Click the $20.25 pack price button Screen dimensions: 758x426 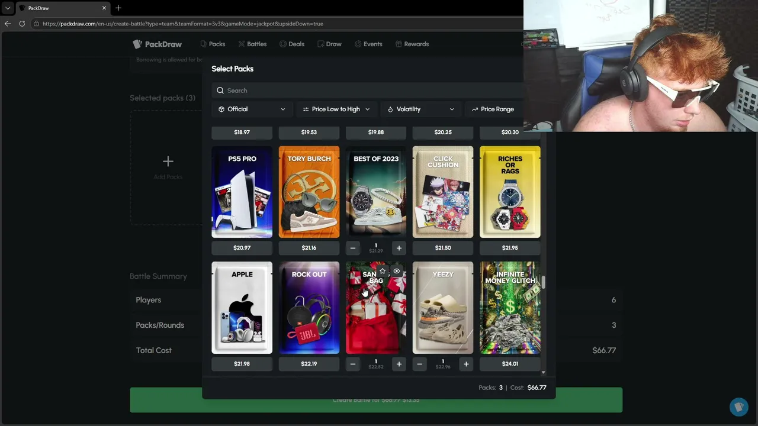[x=443, y=132]
